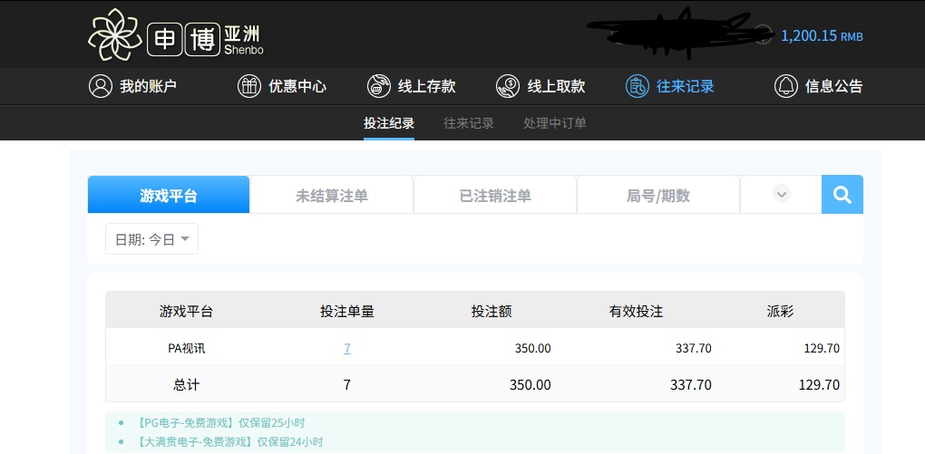Choose the 局号/期数 tab
Image resolution: width=925 pixels, height=454 pixels.
tap(658, 195)
